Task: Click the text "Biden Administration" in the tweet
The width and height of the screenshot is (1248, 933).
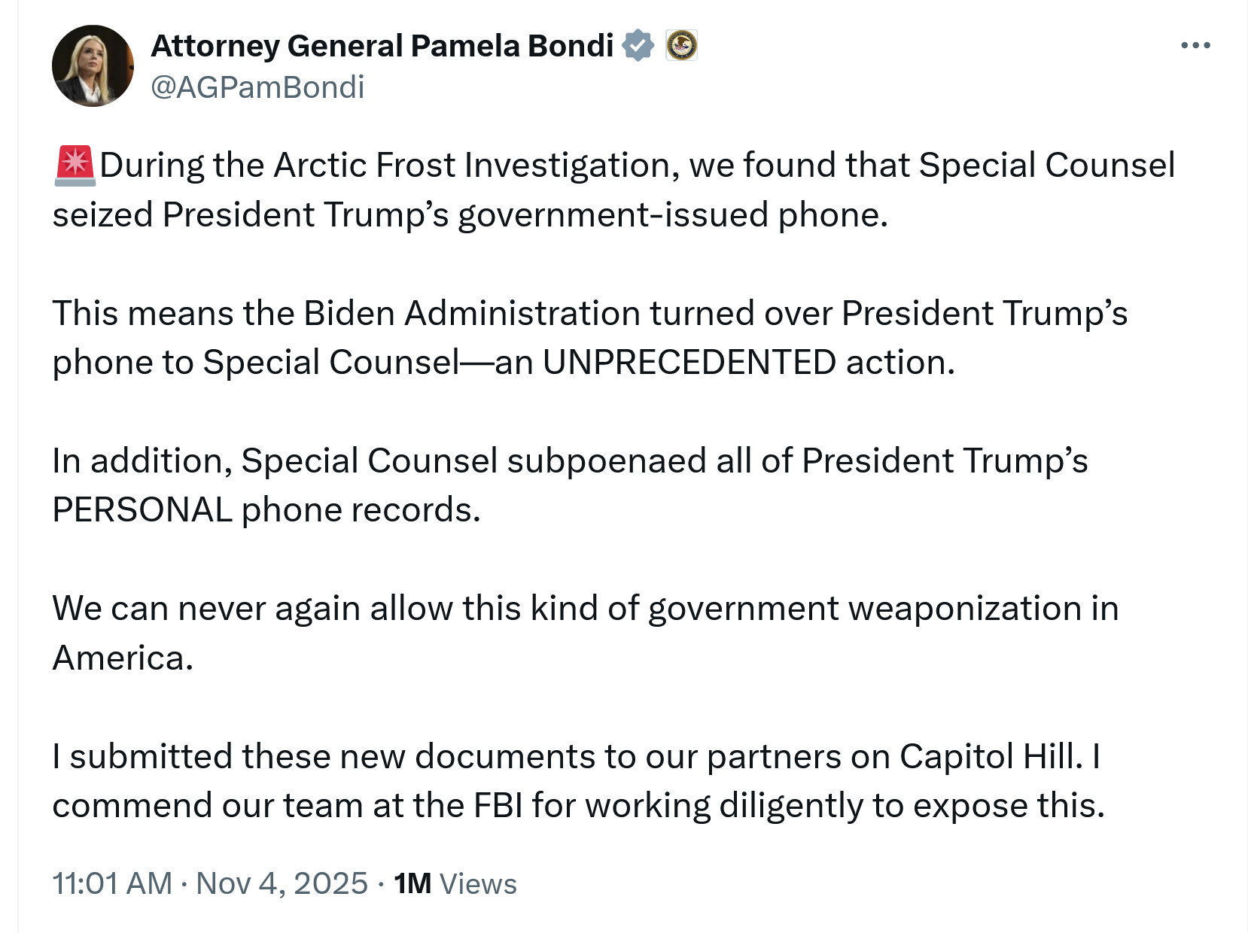Action: [471, 314]
